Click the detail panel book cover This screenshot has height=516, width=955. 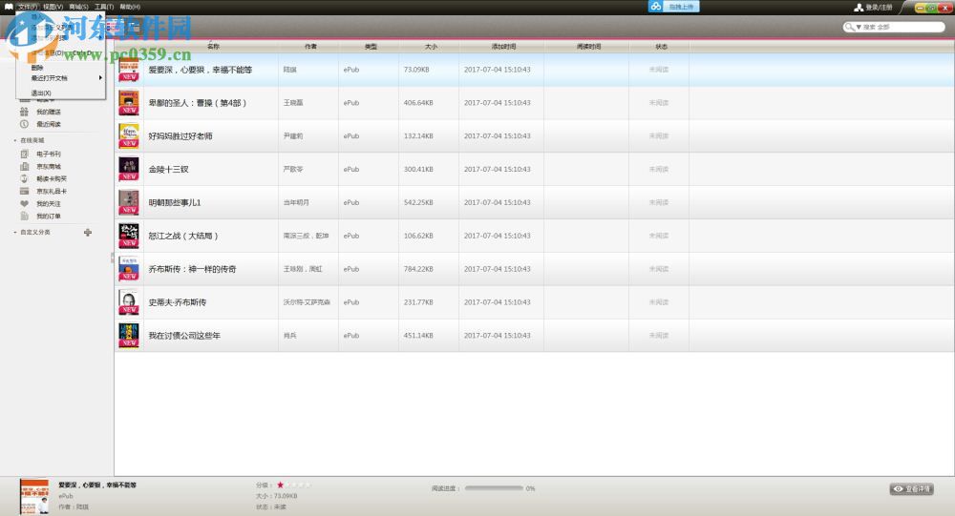point(34,497)
